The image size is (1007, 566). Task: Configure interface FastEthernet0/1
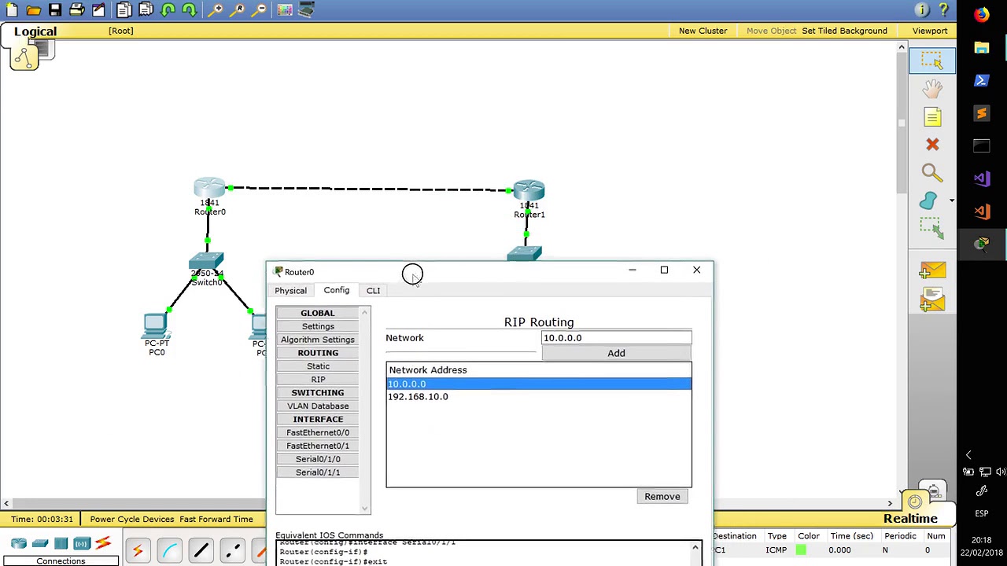pyautogui.click(x=318, y=446)
